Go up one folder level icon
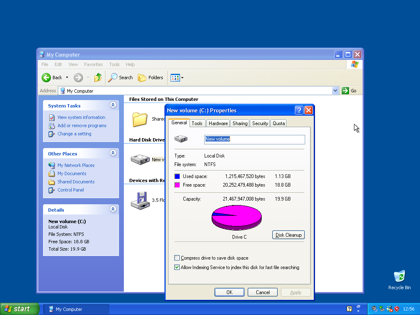This screenshot has height=315, width=420. coord(98,78)
